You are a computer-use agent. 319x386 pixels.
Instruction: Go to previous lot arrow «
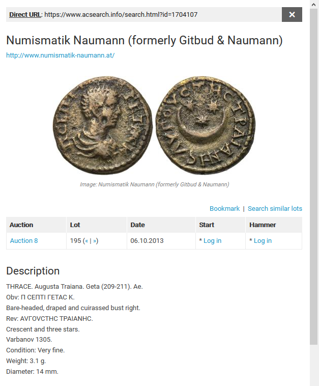tap(87, 241)
